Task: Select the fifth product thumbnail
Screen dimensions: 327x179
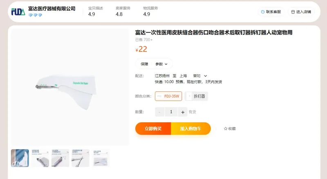Action: (x=101, y=158)
